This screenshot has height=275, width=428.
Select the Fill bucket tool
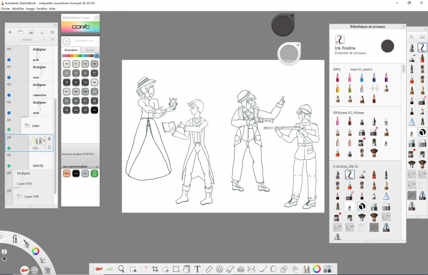pyautogui.click(x=186, y=269)
